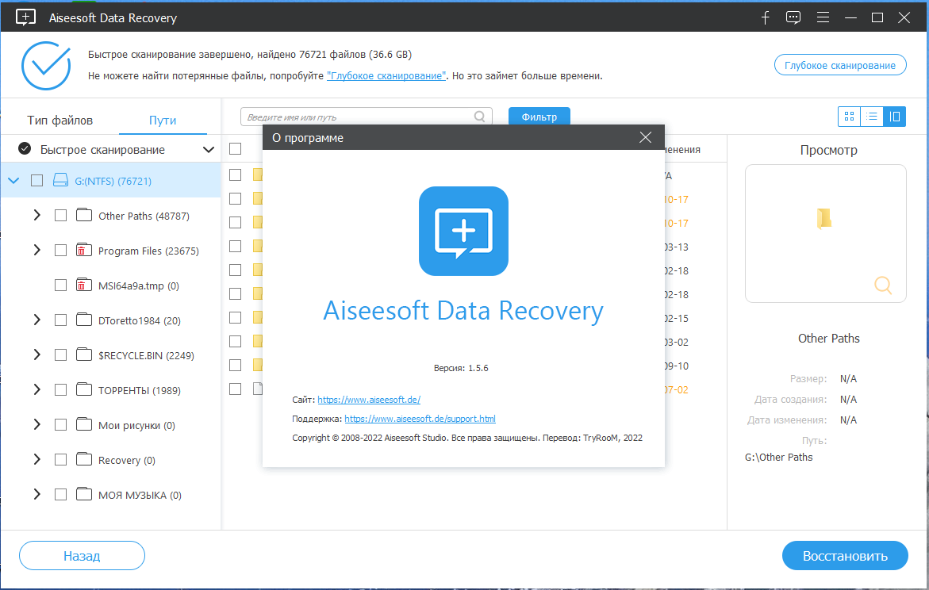Click the search magnifier in the path field
929x590 pixels.
480,117
